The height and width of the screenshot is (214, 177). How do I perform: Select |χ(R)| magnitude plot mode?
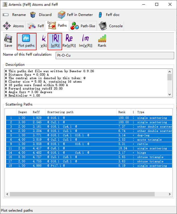coord(55,41)
